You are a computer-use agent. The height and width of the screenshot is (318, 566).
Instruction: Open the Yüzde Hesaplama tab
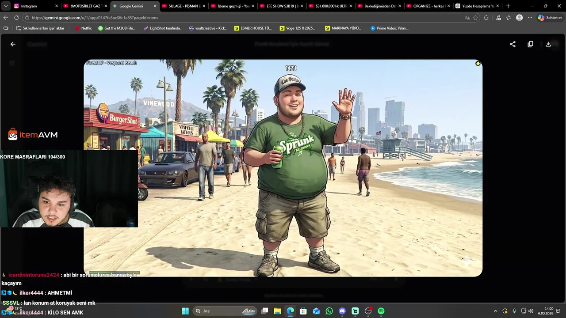pyautogui.click(x=477, y=6)
